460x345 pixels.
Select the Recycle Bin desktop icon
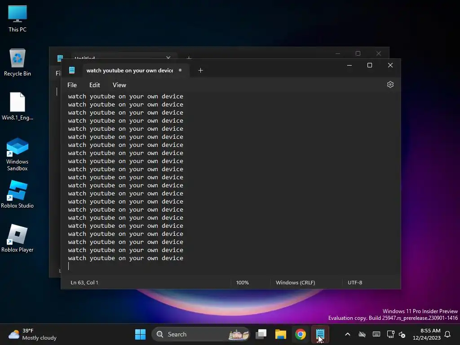point(18,62)
